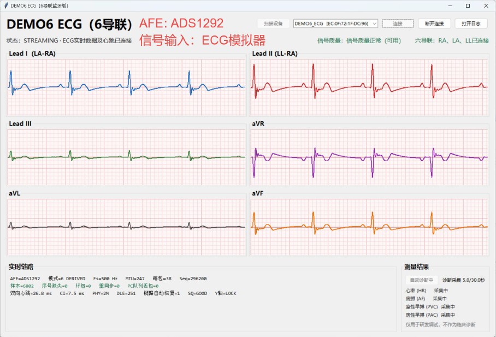
Task: Click the 坏包=0 value
Action: pos(83,286)
